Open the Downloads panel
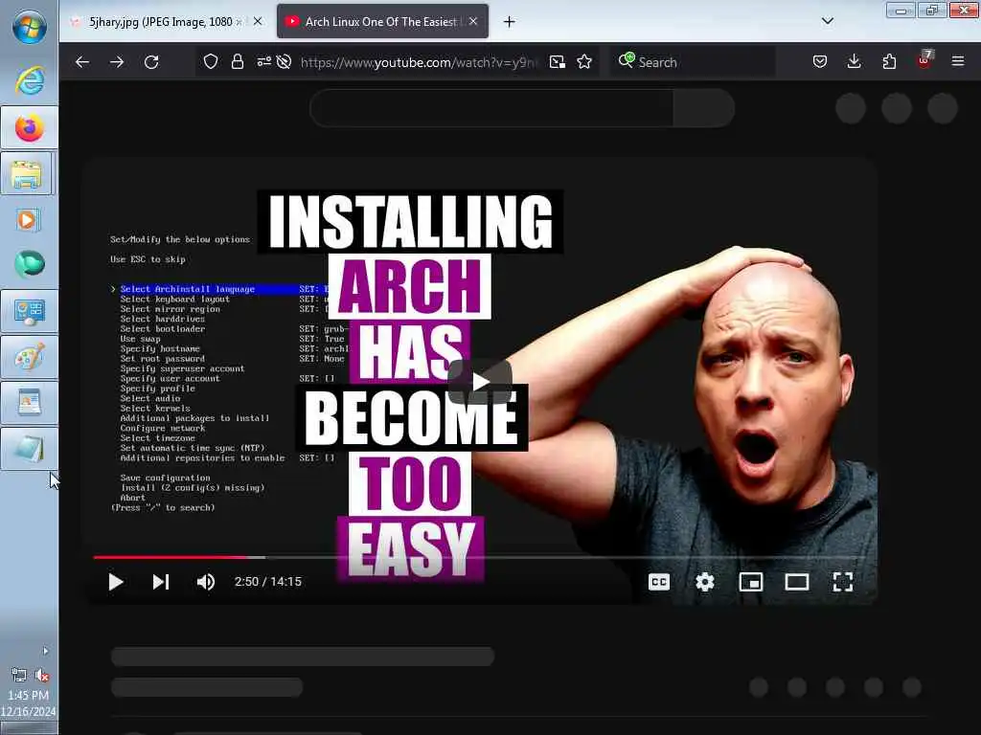This screenshot has width=981, height=735. [x=854, y=62]
